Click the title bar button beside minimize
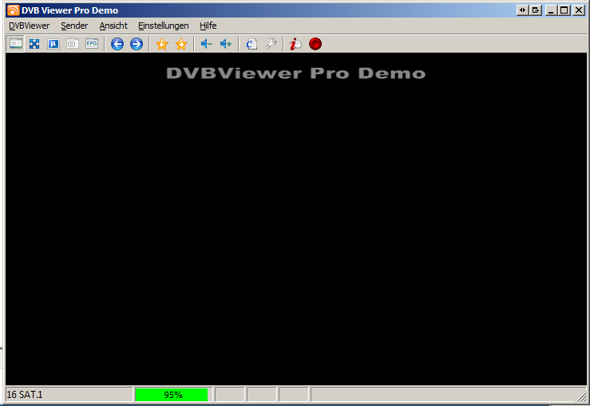Screen dimensions: 590x406 536,10
